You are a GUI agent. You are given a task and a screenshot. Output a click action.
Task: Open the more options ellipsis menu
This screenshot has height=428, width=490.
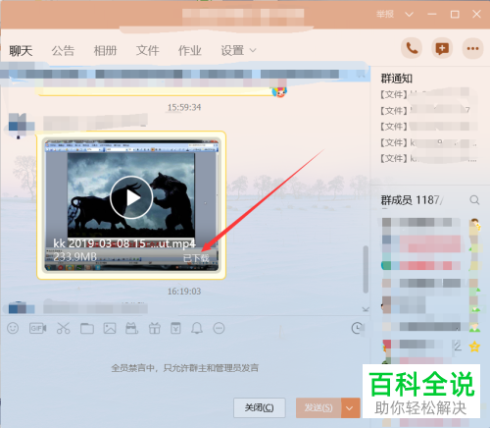pos(472,49)
